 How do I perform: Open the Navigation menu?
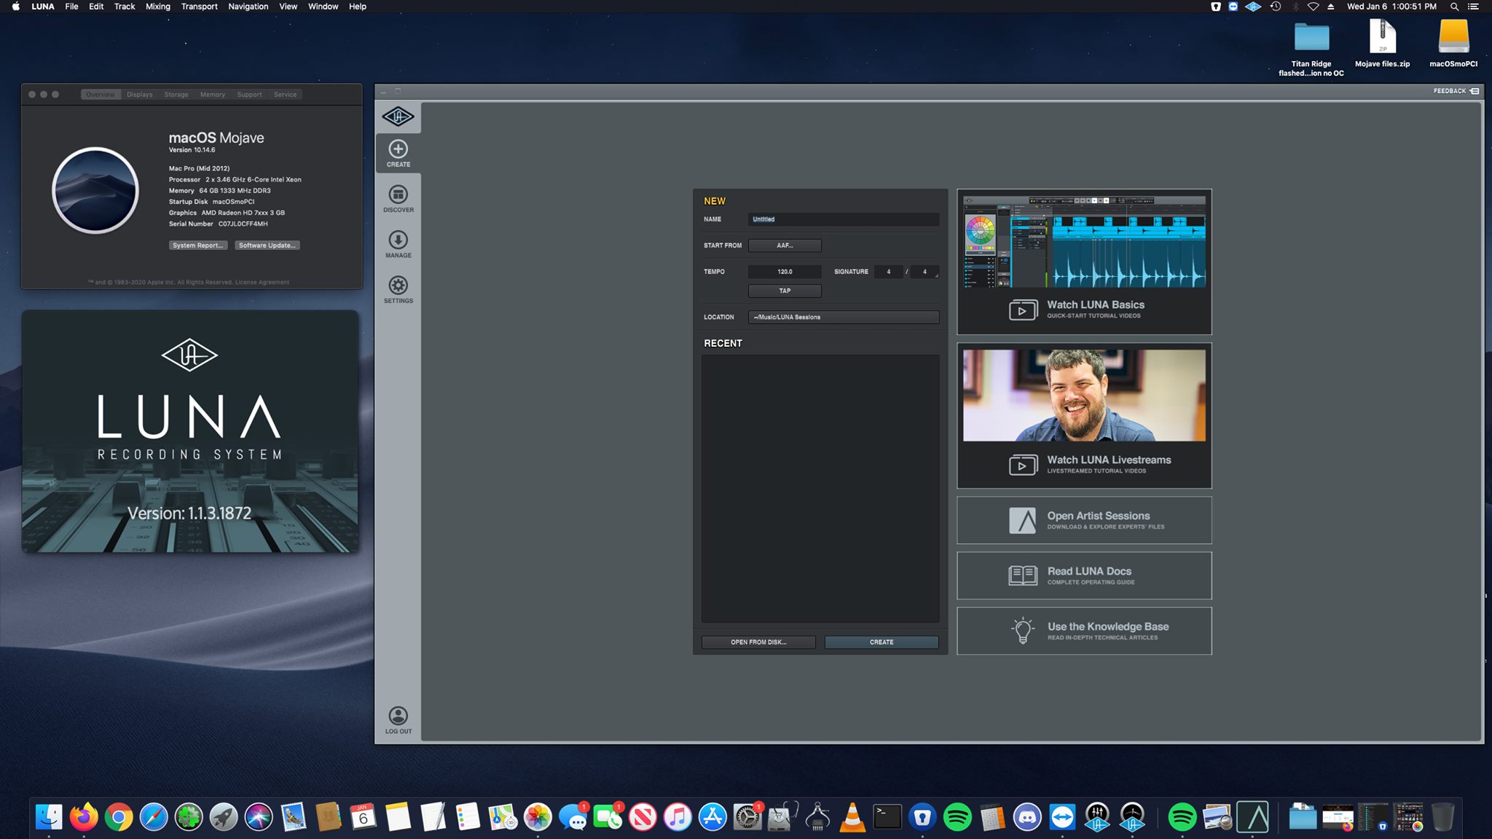point(248,7)
